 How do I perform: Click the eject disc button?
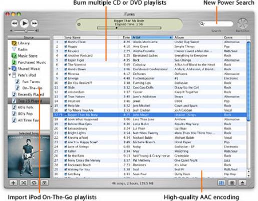242,183
